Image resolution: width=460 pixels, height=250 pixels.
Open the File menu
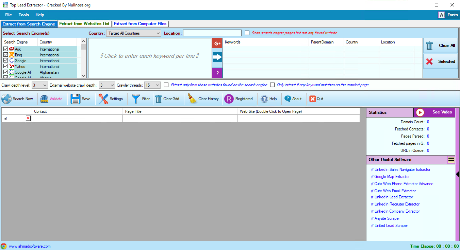(x=9, y=15)
